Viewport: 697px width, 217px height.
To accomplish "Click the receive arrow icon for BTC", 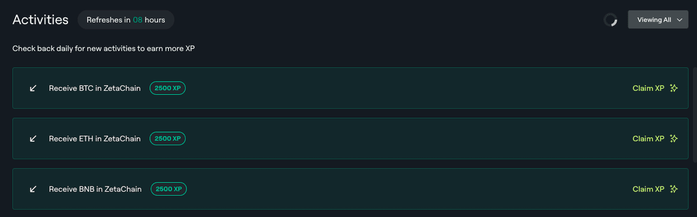I will [x=33, y=89].
